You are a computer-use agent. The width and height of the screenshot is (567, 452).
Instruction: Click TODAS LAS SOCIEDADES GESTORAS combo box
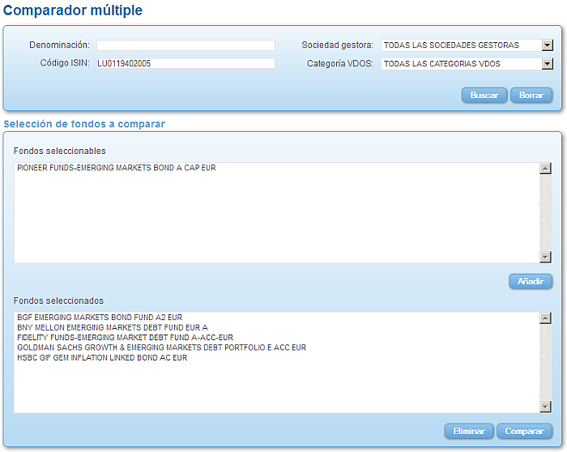point(467,45)
